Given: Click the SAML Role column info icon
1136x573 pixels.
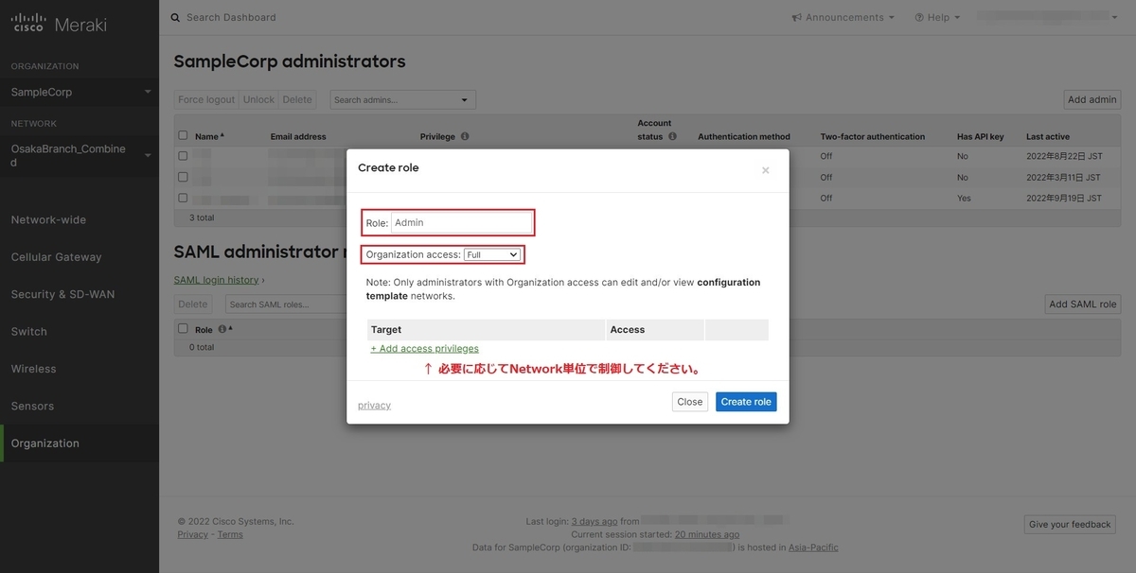Looking at the screenshot, I should pos(222,329).
